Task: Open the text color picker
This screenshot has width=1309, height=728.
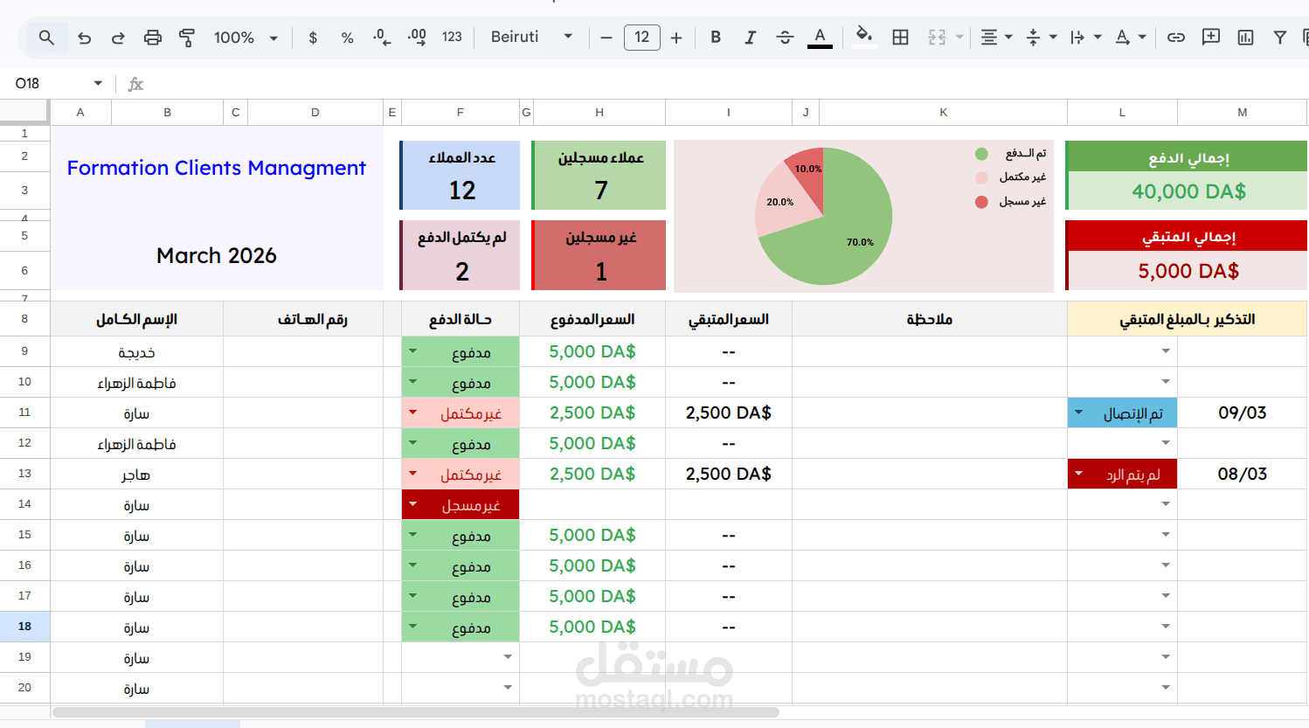Action: 820,38
